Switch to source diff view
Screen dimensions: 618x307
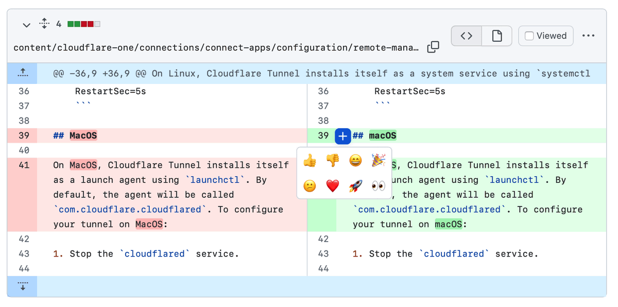pos(467,36)
